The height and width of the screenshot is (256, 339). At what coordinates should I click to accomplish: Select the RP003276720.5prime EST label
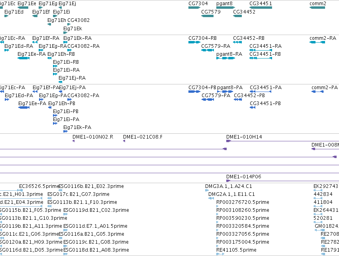tap(243, 202)
